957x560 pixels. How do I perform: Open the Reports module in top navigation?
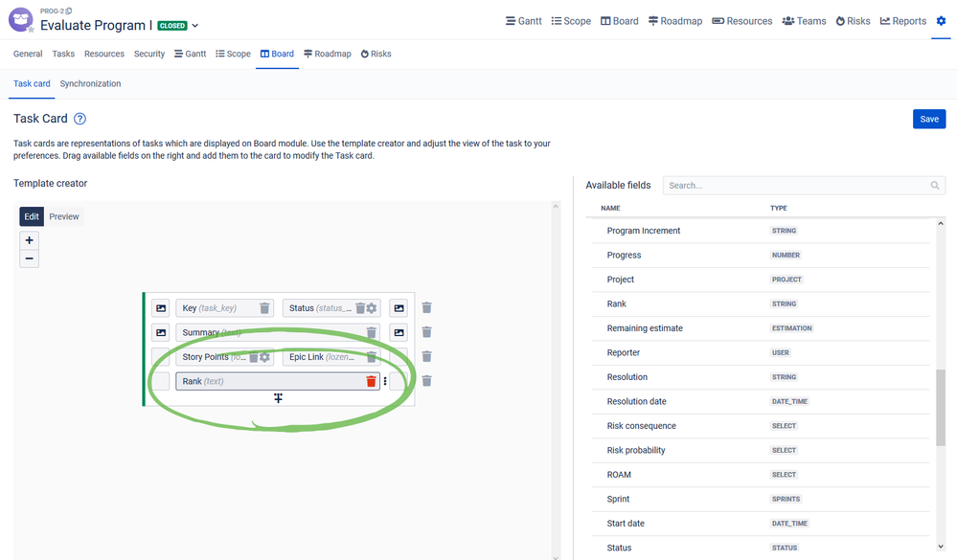pos(903,21)
